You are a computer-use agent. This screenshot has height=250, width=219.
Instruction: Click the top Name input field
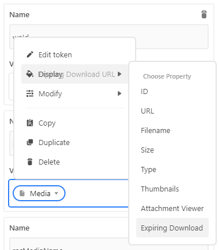pyautogui.click(x=109, y=37)
